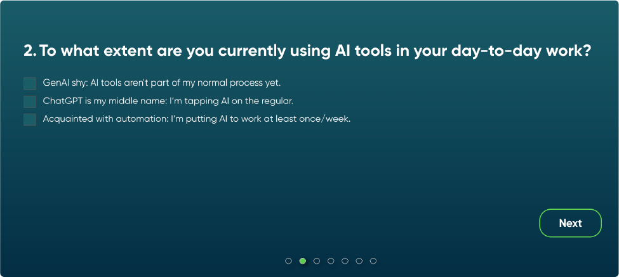The width and height of the screenshot is (619, 277).
Task: Go to the first pagination dot
Action: [x=289, y=261]
